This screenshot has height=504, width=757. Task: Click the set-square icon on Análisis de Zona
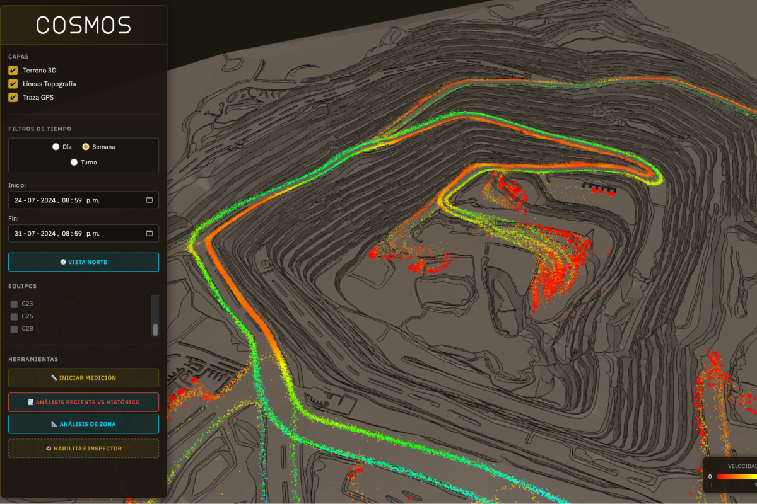pos(53,424)
